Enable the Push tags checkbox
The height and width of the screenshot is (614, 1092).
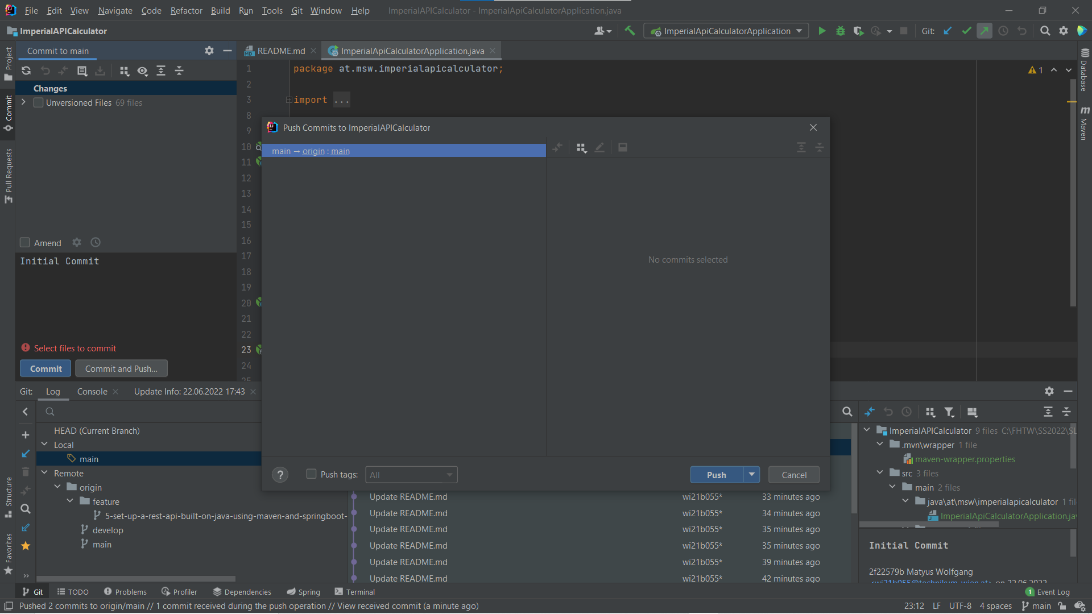[311, 474]
